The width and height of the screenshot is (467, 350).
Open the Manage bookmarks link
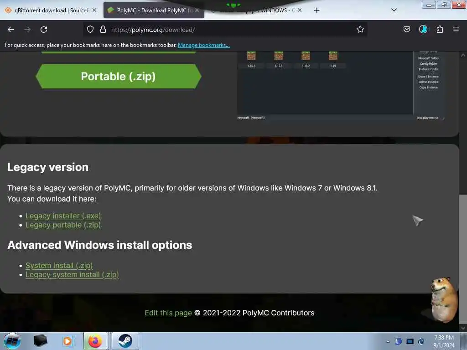tap(204, 45)
